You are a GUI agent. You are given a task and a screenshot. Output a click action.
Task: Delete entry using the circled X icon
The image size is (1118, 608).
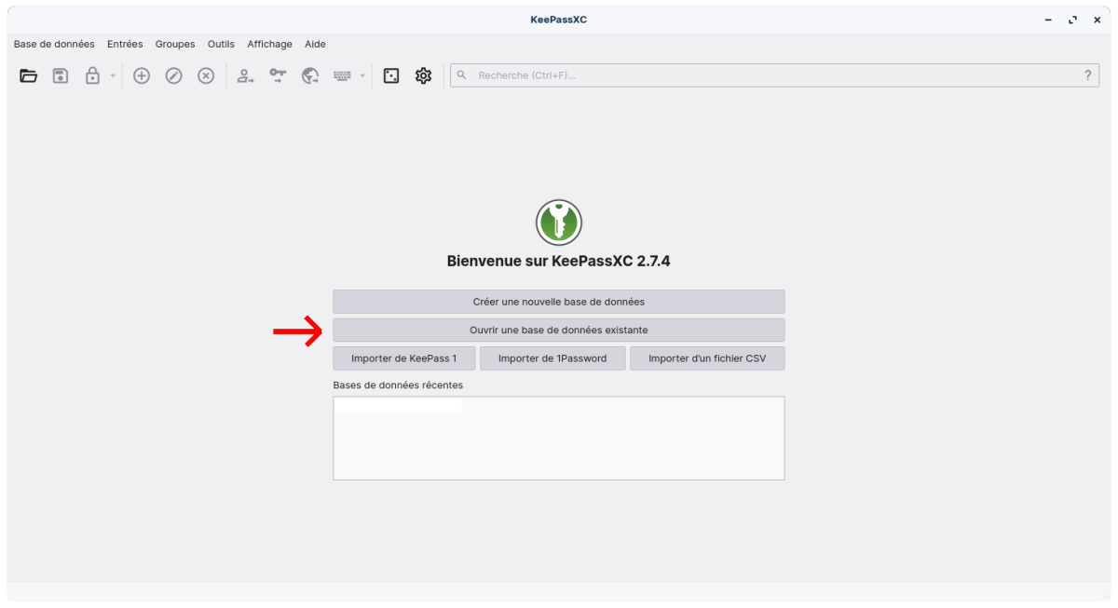[x=206, y=76]
